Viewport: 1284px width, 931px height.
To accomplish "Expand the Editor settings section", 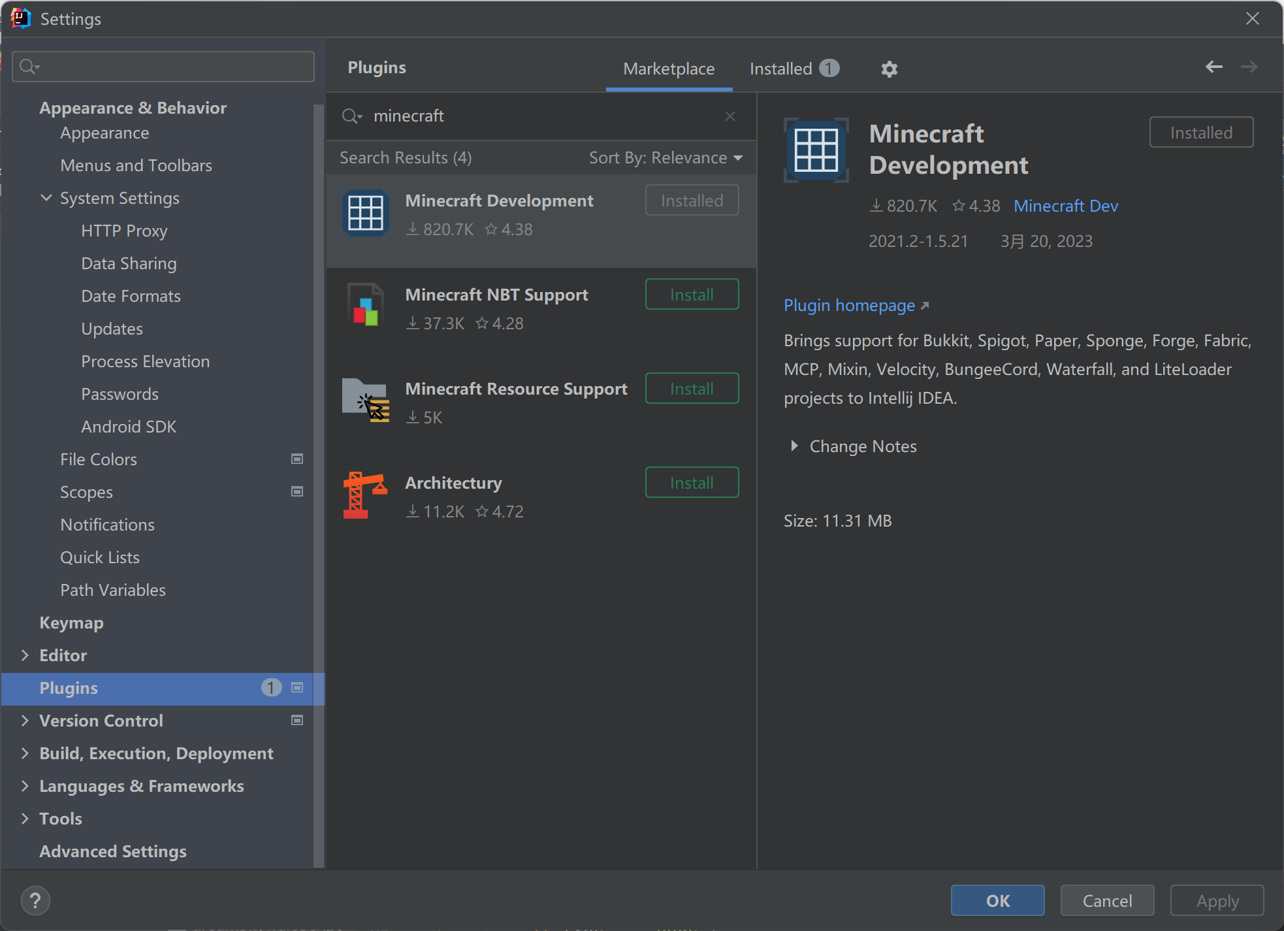I will [x=25, y=655].
